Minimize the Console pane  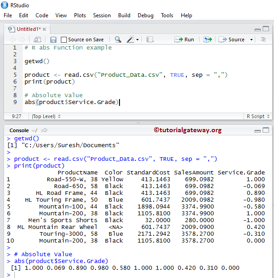(x=258, y=131)
